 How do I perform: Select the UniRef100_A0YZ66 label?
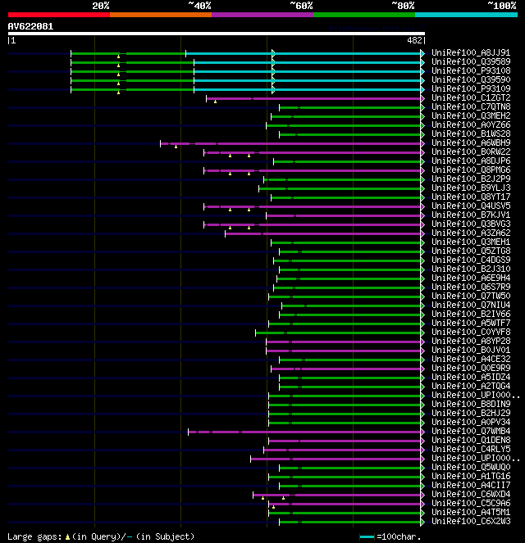click(471, 125)
